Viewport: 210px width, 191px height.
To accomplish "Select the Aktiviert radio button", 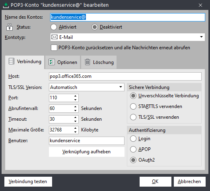I will (54, 27).
